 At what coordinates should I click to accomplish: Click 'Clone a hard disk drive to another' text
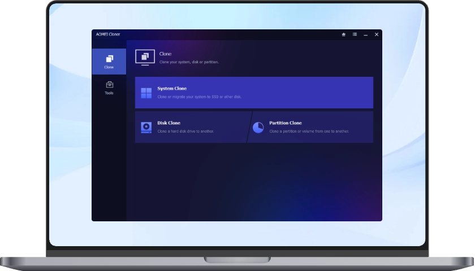click(185, 132)
